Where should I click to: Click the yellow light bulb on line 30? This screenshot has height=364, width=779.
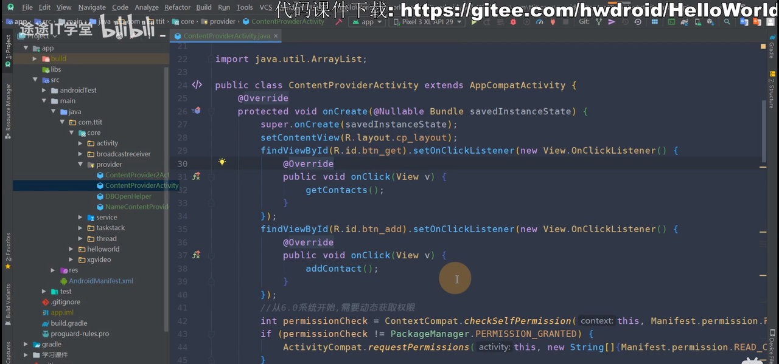(x=222, y=162)
